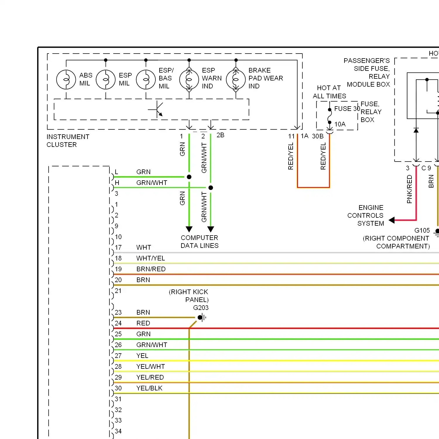Viewport: 439px width, 439px height.
Task: Select the BRN label at pin 20
Action: (x=143, y=280)
